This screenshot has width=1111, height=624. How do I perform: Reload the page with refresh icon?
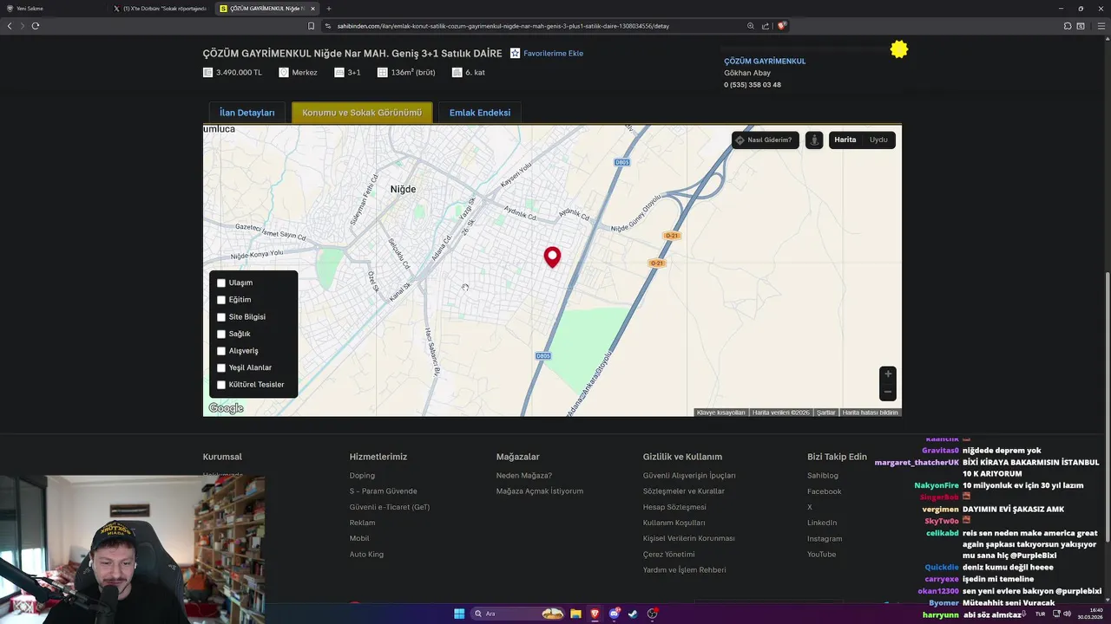pos(36,26)
